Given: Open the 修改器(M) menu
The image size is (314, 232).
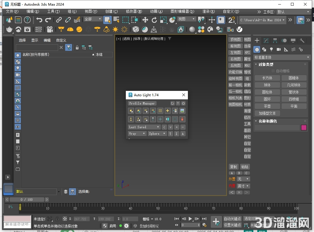Looking at the screenshot, I should coord(134,11).
